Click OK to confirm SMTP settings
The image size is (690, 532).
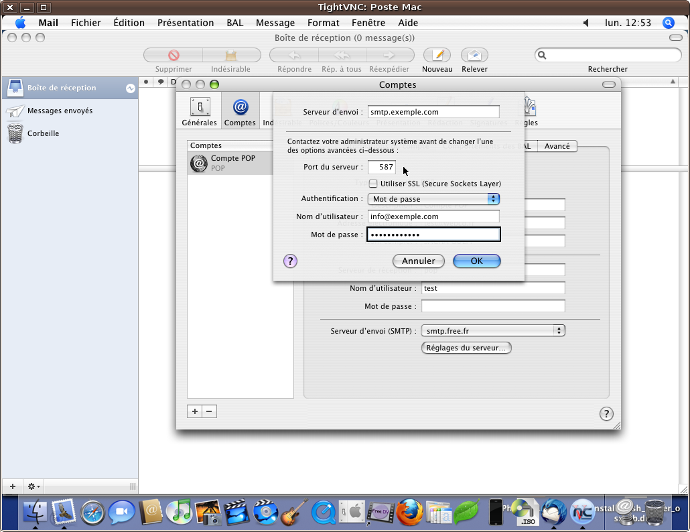pos(476,261)
